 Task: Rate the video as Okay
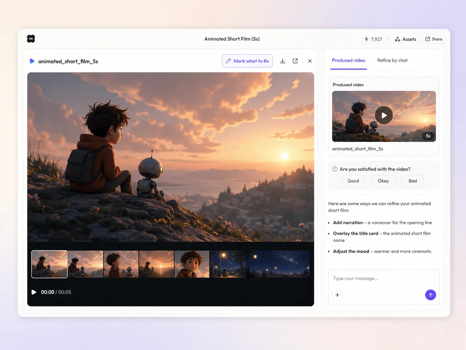point(383,181)
